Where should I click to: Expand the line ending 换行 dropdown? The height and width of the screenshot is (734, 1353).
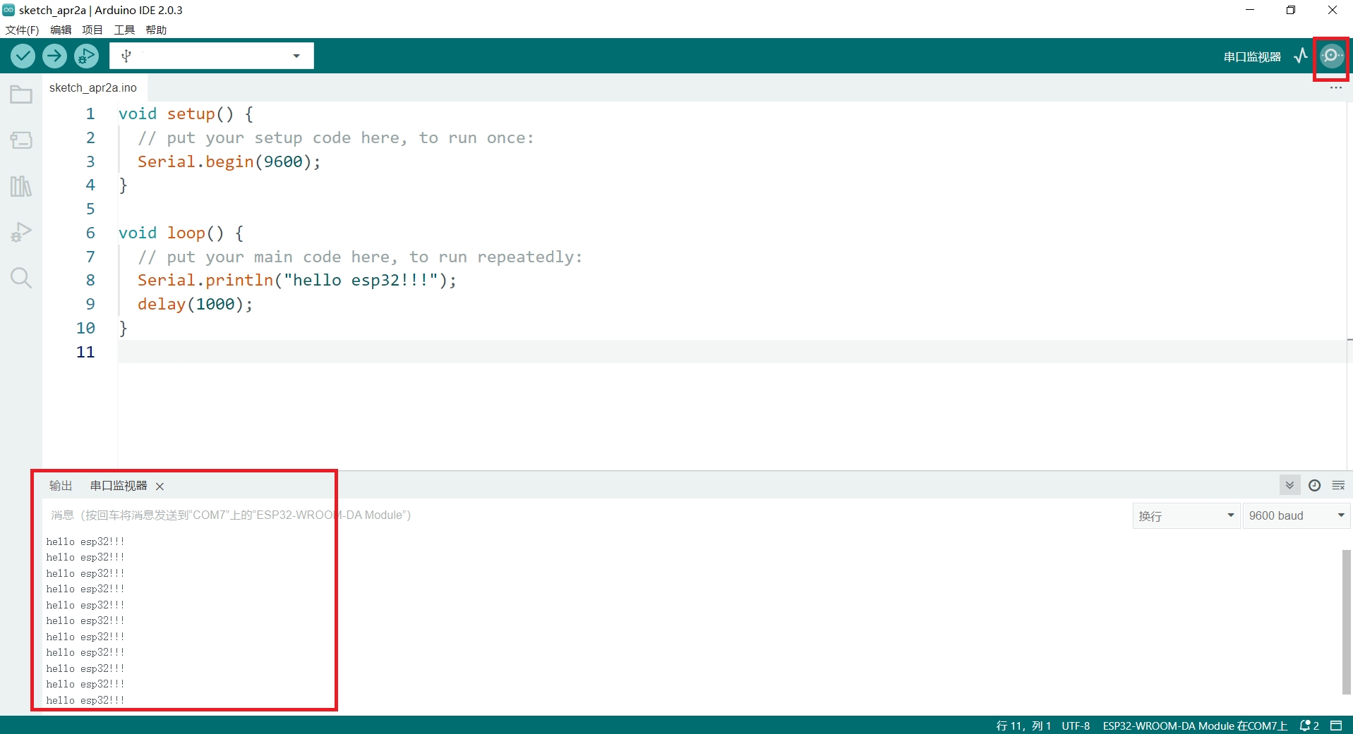1186,515
